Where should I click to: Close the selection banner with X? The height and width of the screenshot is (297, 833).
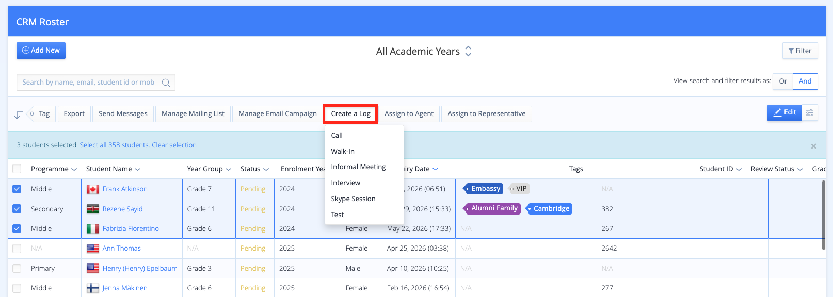click(x=813, y=146)
